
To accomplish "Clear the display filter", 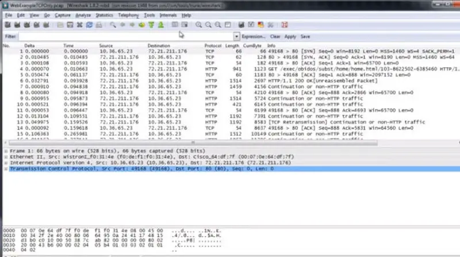I will tap(275, 37).
